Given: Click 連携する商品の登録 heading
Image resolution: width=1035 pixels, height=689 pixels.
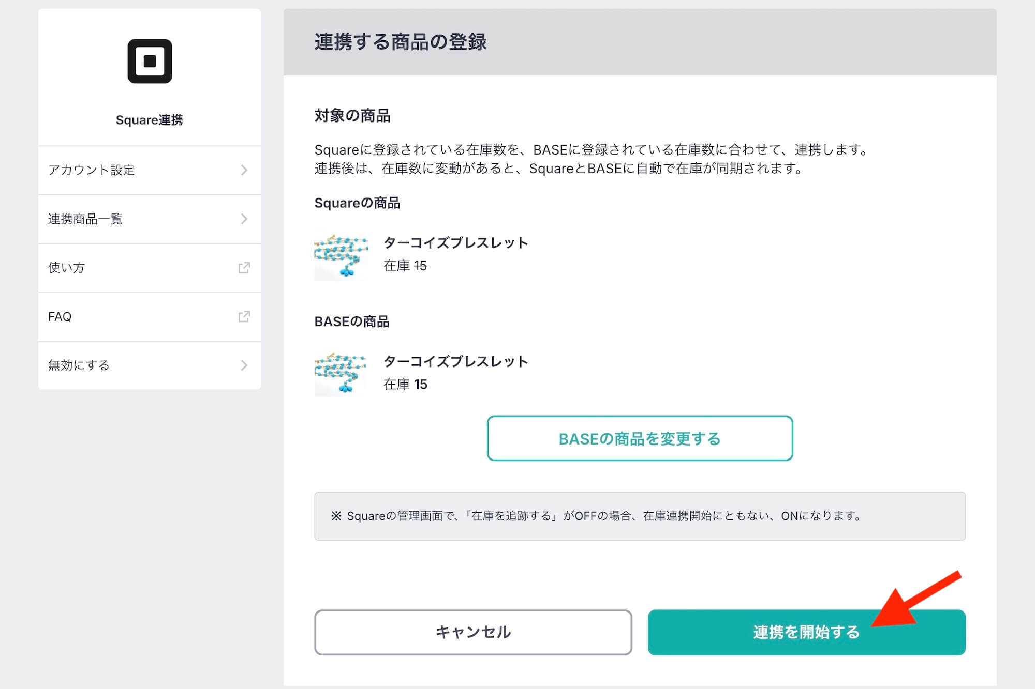Looking at the screenshot, I should (401, 42).
